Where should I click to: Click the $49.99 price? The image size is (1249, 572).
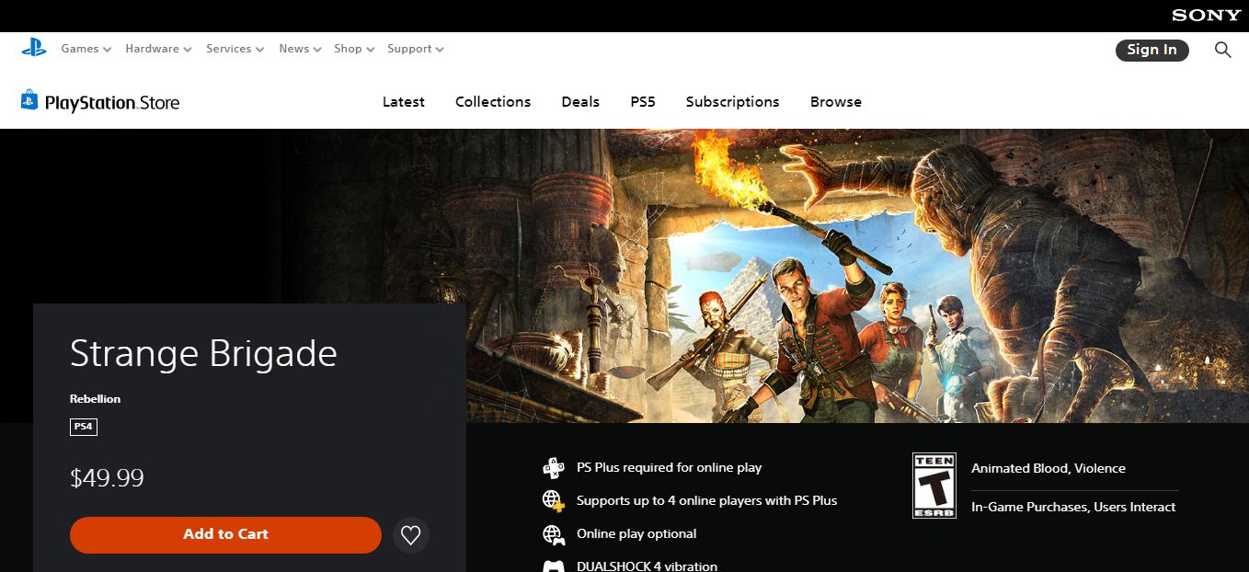tap(107, 478)
